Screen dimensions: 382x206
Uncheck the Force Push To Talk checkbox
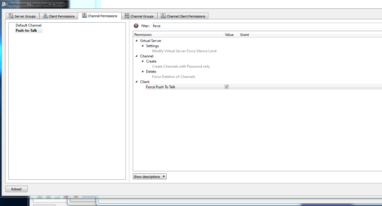[227, 87]
